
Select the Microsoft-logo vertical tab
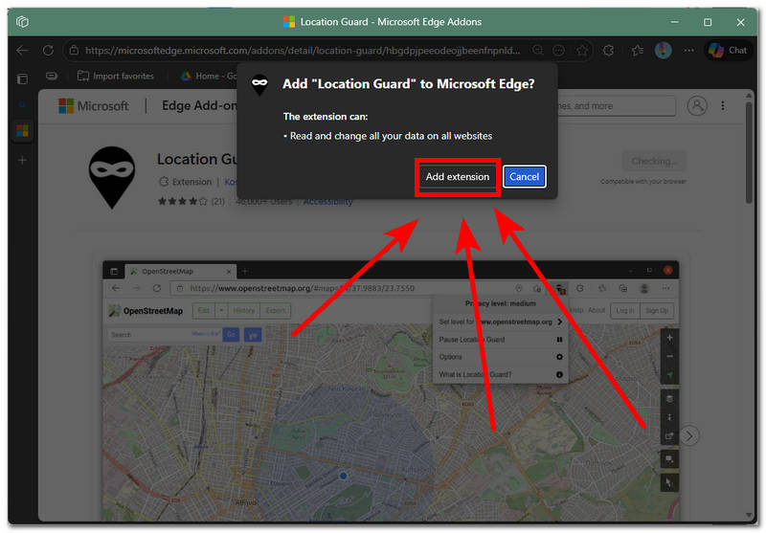(x=22, y=131)
